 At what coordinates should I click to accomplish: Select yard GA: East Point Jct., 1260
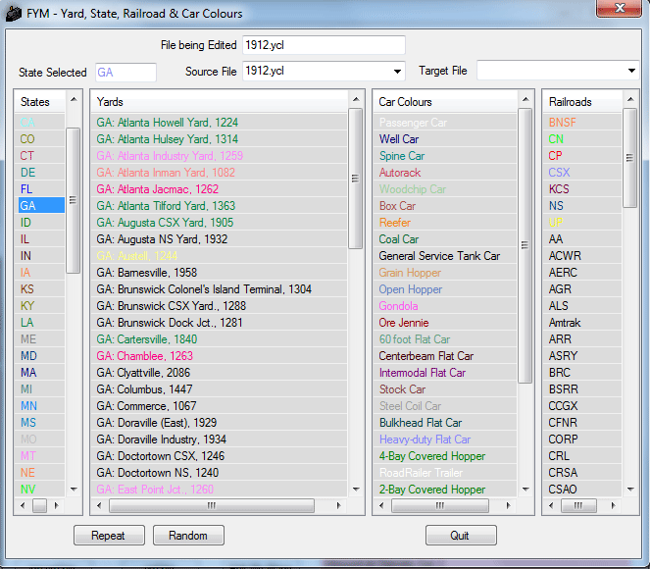(219, 489)
